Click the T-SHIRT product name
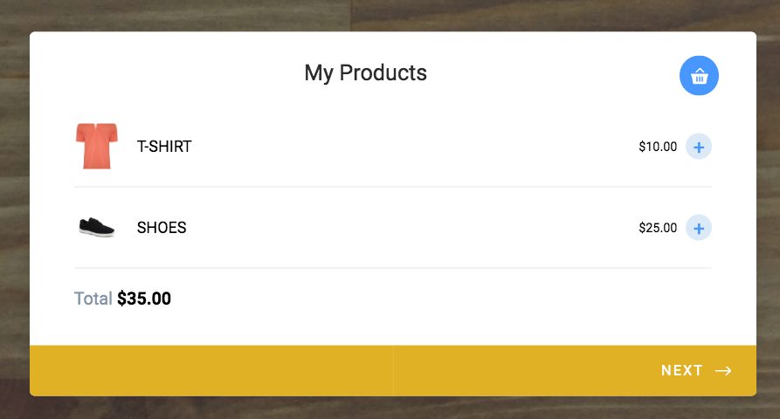Screen dimensions: 780x419 pyautogui.click(x=164, y=147)
